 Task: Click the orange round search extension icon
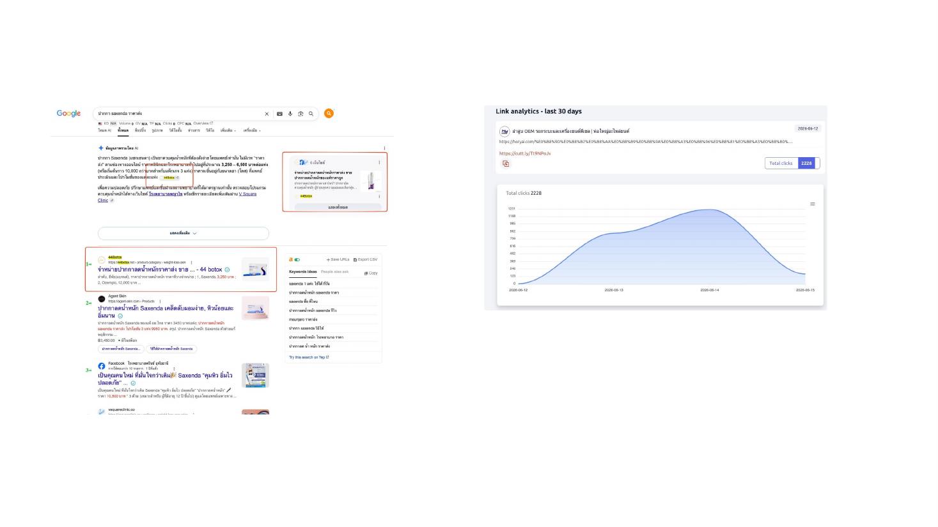[x=329, y=113]
